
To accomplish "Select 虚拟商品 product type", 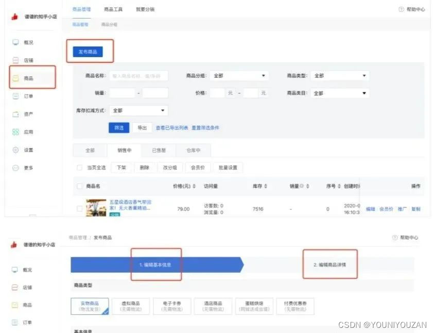I will (x=131, y=306).
